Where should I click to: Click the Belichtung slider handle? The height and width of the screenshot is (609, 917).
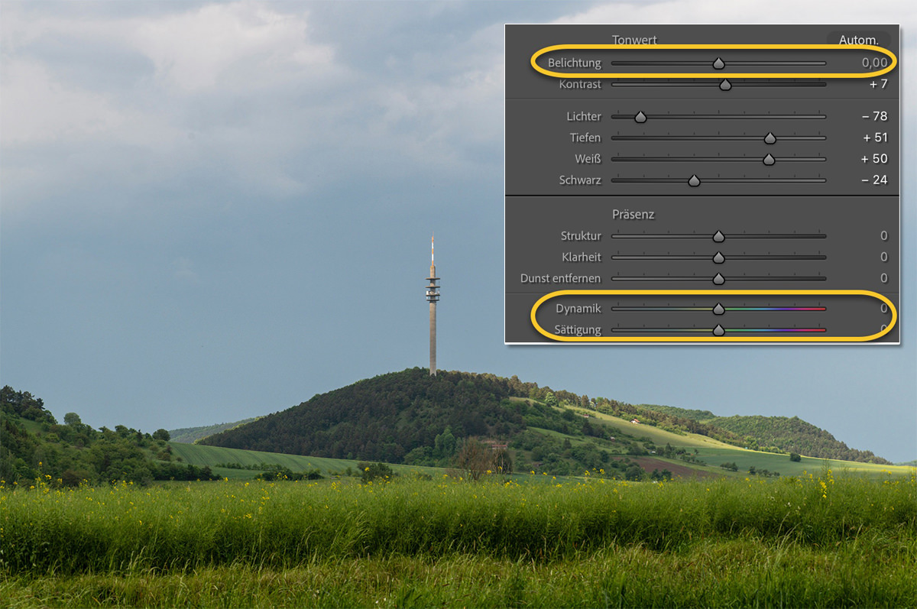pos(718,64)
